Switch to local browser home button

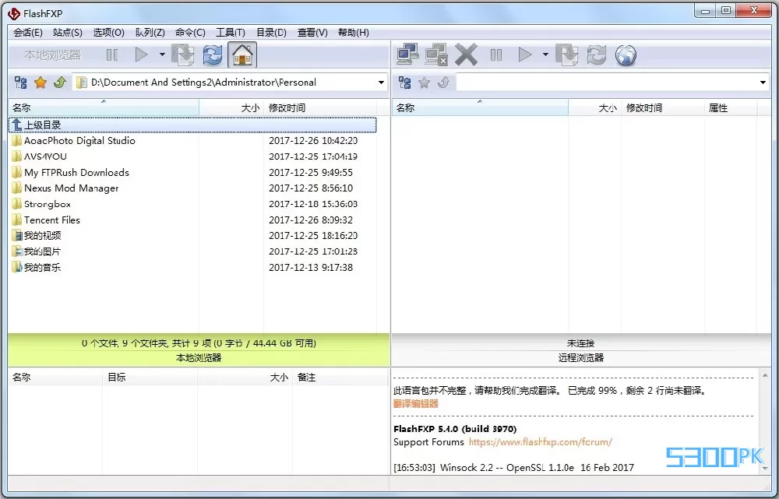tap(242, 54)
